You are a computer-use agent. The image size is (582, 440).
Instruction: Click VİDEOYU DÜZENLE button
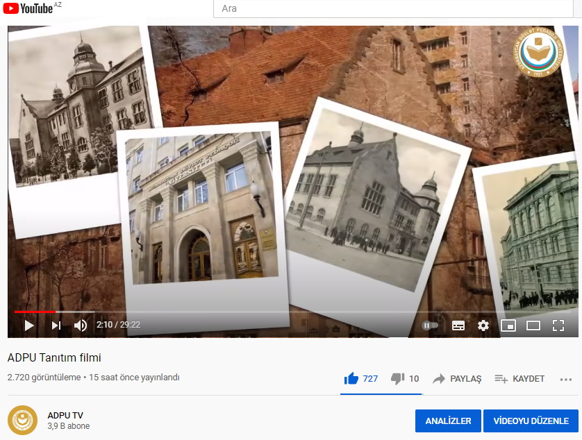[x=531, y=421]
